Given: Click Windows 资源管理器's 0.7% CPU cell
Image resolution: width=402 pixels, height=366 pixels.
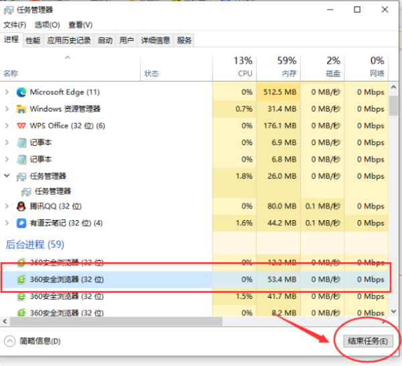Looking at the screenshot, I should [x=234, y=109].
